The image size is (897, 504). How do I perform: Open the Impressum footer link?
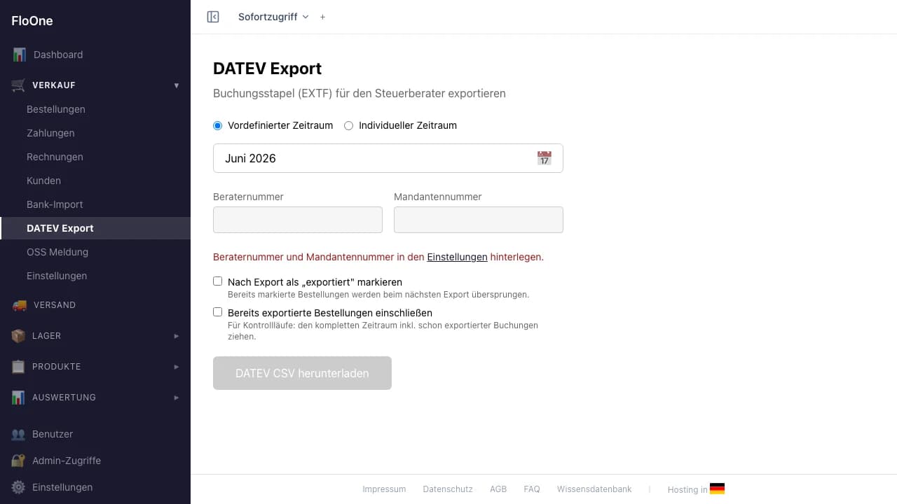coord(384,489)
